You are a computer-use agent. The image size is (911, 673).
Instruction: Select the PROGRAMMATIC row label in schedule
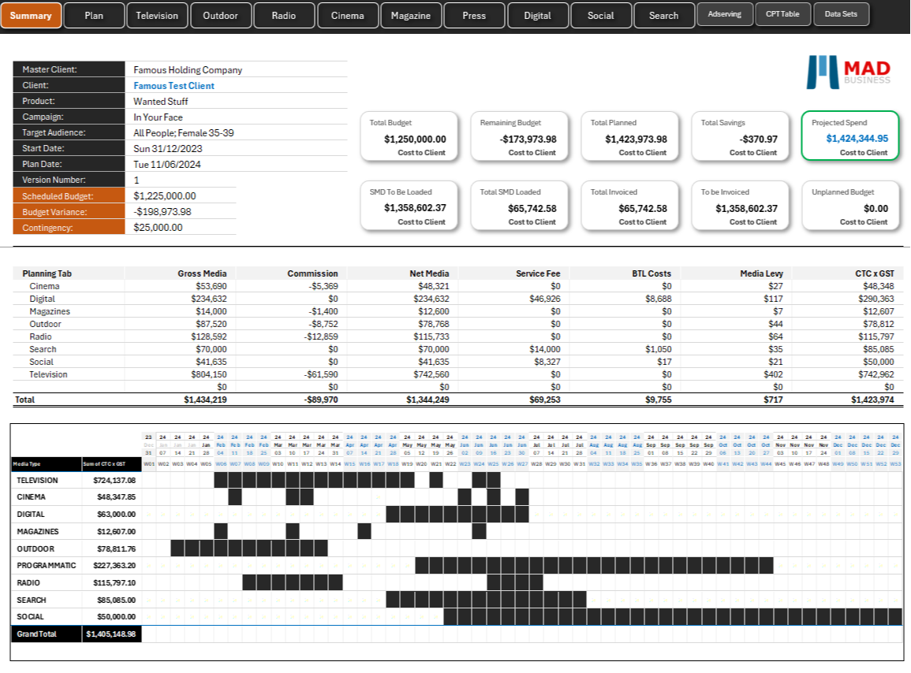click(x=46, y=566)
